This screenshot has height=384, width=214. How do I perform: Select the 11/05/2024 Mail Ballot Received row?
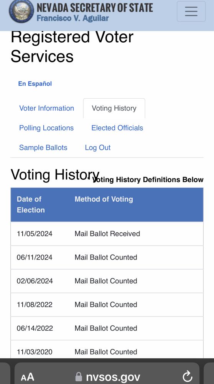(107, 233)
